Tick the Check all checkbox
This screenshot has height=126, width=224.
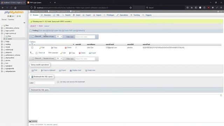(x=36, y=53)
